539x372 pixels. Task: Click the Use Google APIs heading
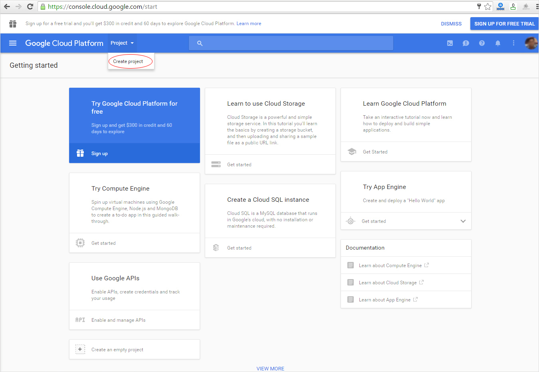pos(115,278)
